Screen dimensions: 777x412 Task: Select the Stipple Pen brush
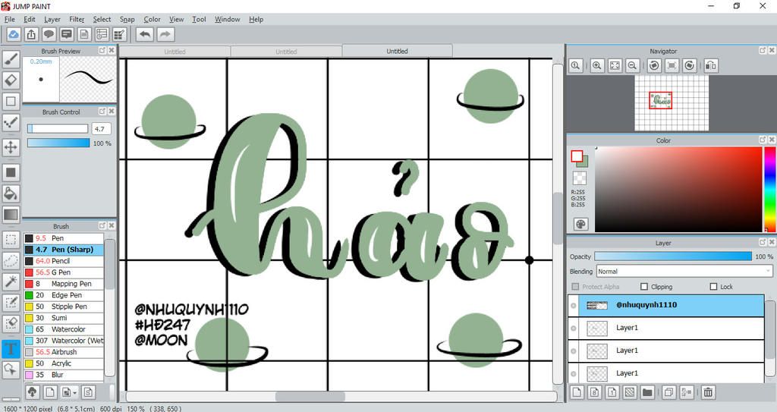(x=64, y=307)
